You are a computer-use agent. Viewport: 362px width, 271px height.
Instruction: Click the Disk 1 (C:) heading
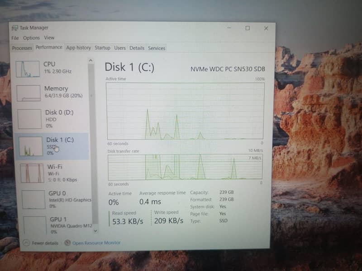(129, 67)
